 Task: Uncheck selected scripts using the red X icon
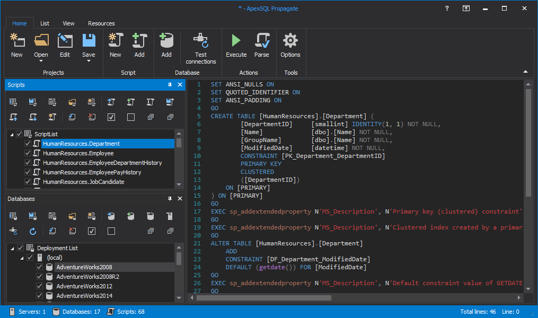(92, 117)
